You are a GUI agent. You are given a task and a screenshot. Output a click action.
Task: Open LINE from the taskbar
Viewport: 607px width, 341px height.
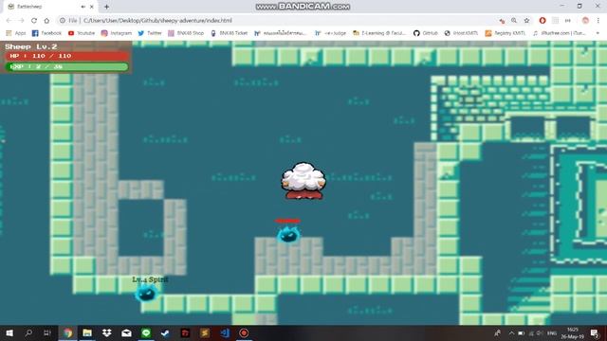click(x=146, y=332)
